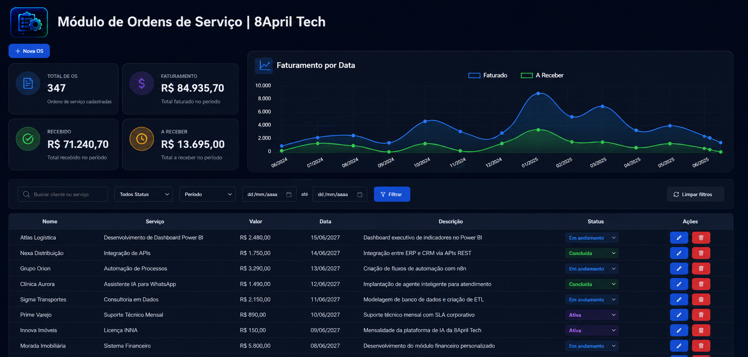The width and height of the screenshot is (748, 357).
Task: Change status of Atlas Logística order
Action: point(592,238)
